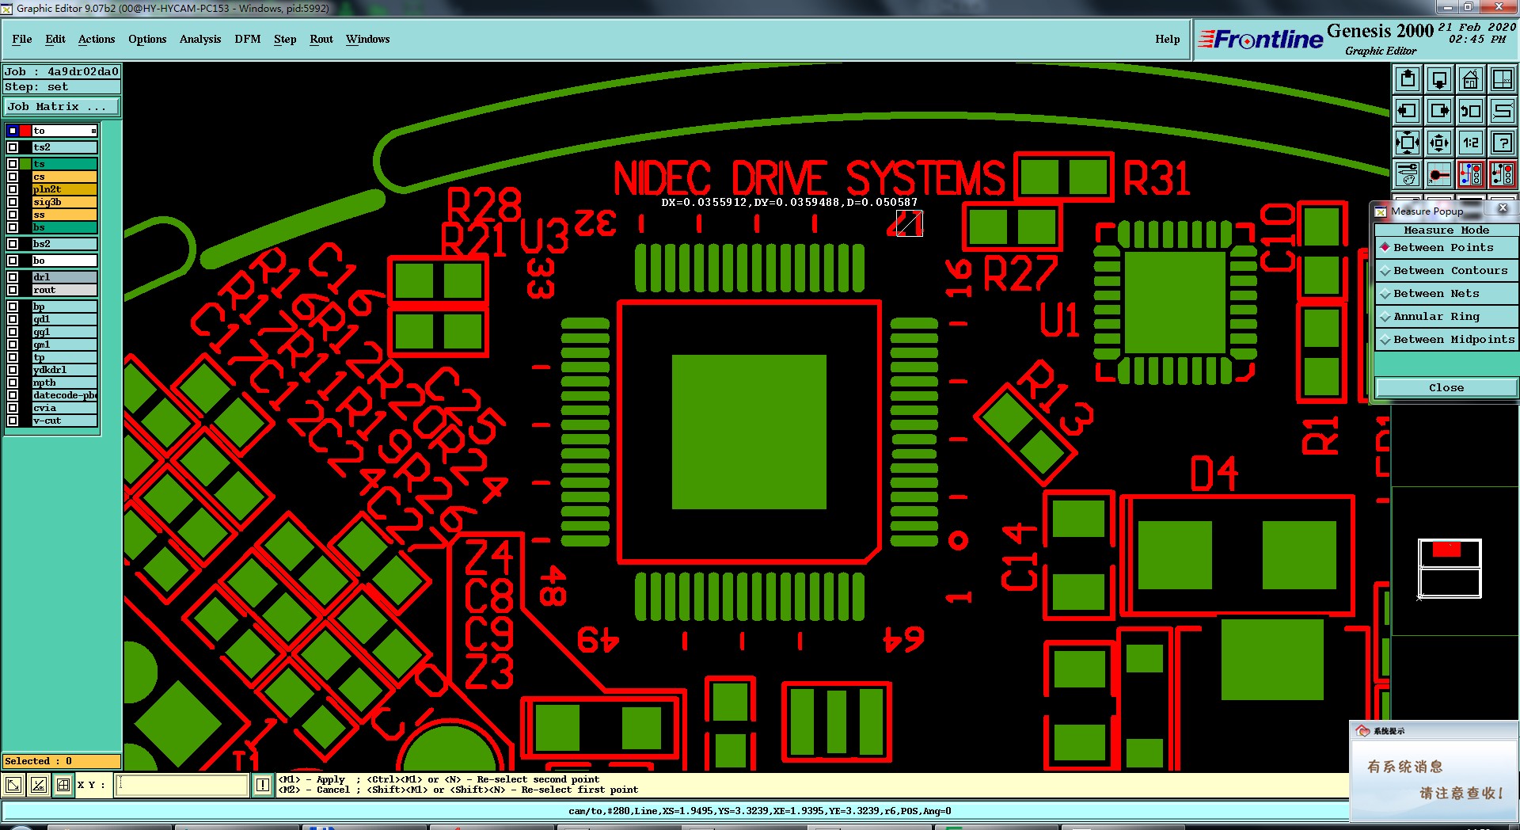Screen dimensions: 1520x830
Task: Toggle the 'v-cut' layer checkbox
Action: [x=13, y=421]
